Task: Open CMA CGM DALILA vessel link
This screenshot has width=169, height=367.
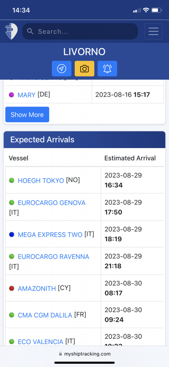Action: coord(45,315)
